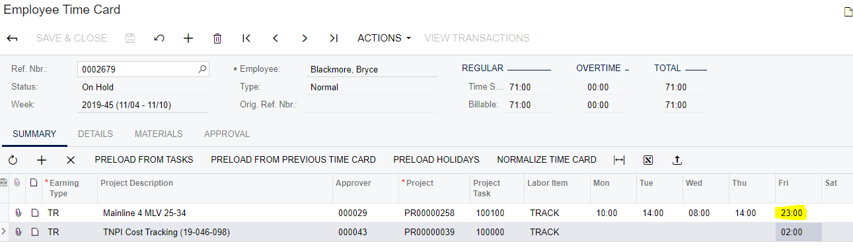Click Preload From Previous Time Card

click(x=293, y=159)
